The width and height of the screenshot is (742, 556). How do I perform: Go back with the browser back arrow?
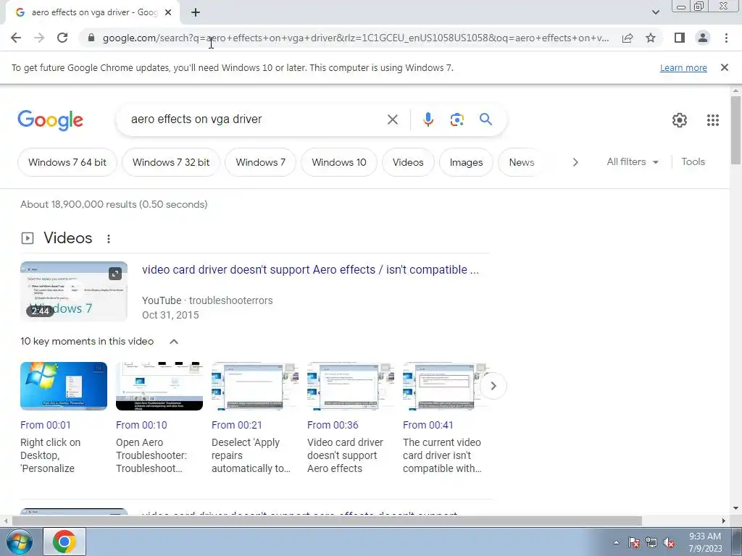tap(16, 38)
